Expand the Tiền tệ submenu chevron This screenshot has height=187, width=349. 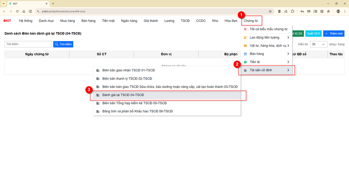point(288,62)
